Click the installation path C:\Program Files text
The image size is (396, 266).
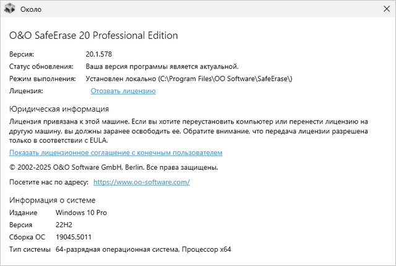189,78
